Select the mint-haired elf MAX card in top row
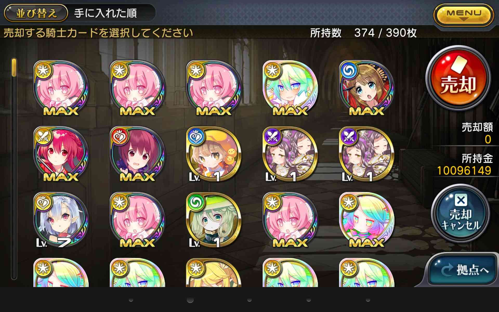The height and width of the screenshot is (312, 499). (x=290, y=88)
